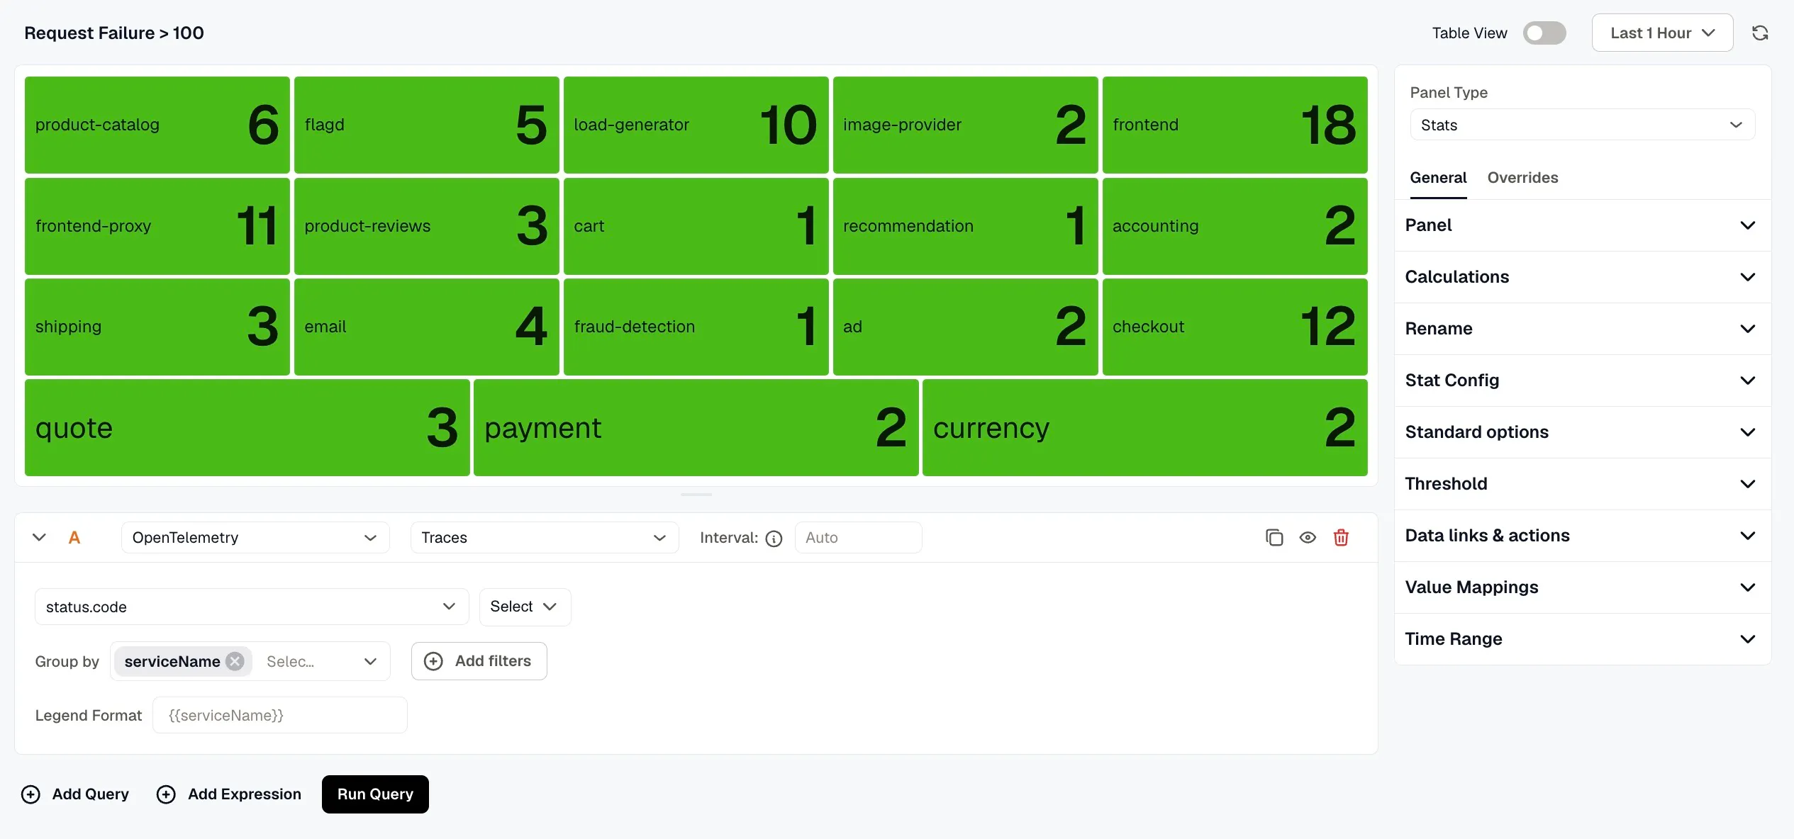This screenshot has width=1794, height=839.
Task: Click the Add Query button
Action: click(x=75, y=794)
